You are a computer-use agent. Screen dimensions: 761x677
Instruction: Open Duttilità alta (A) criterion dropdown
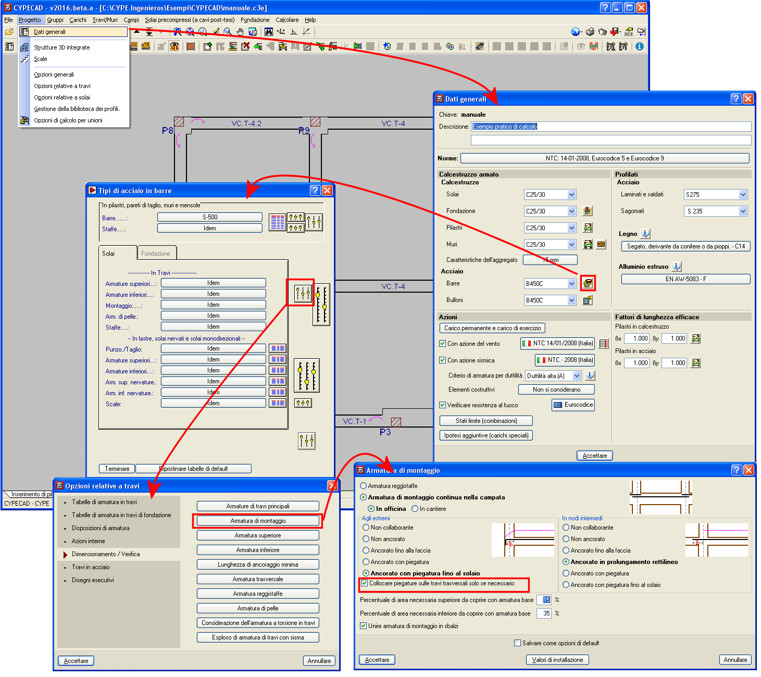[x=577, y=376]
